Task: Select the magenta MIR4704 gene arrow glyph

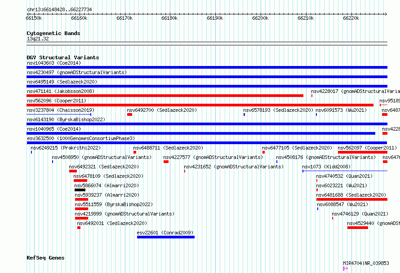Action: point(346,268)
